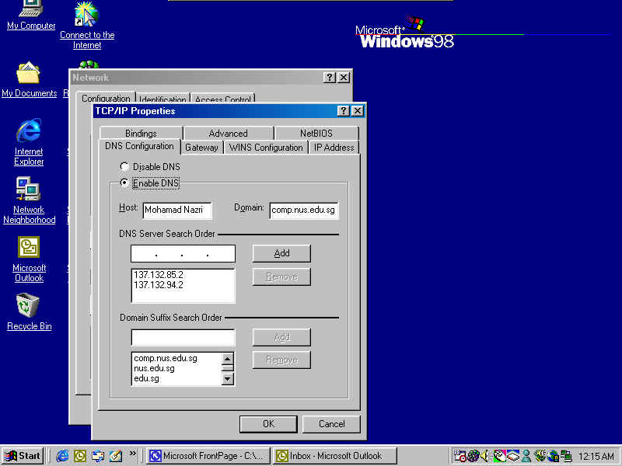Open the WINS Configuration tab

click(266, 148)
